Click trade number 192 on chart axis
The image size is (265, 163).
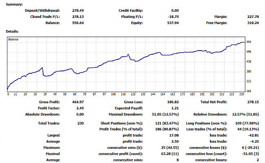pyautogui.click(x=202, y=94)
